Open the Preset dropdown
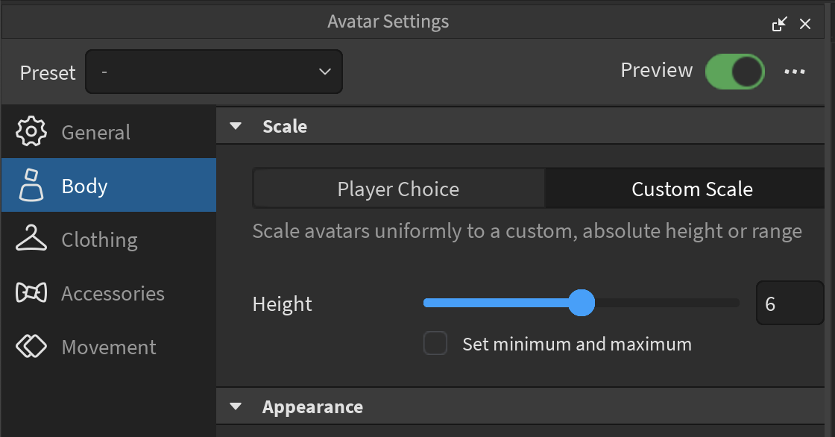This screenshot has width=835, height=437. (213, 72)
